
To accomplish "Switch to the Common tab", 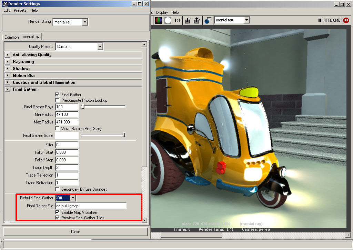I will pos(12,37).
